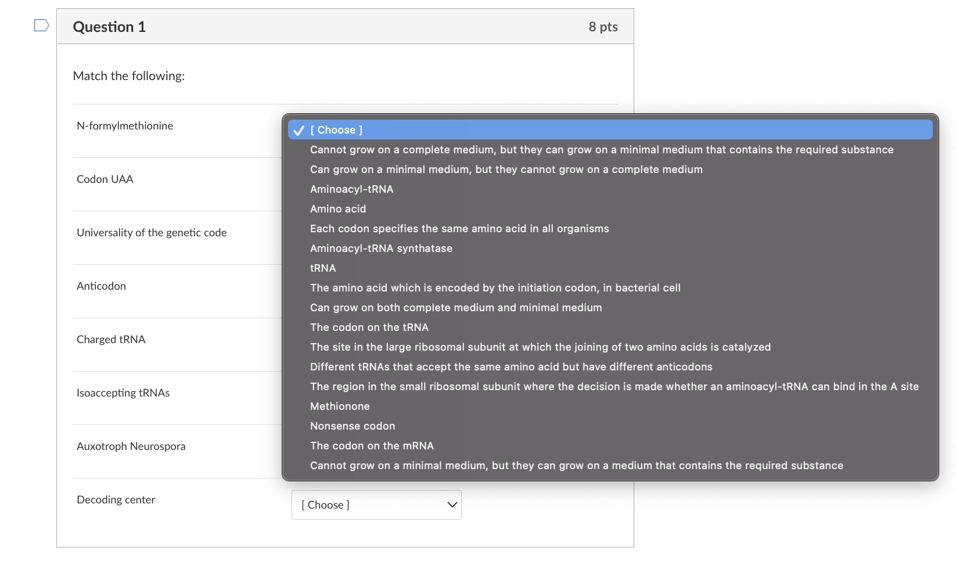Viewport: 956px width, 569px height.
Task: Flag Question 1 with the bookmark icon
Action: point(41,26)
